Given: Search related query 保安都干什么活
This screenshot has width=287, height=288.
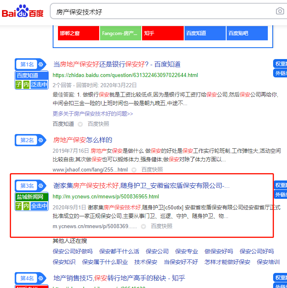Looking at the screenshot, I should click(119, 251).
